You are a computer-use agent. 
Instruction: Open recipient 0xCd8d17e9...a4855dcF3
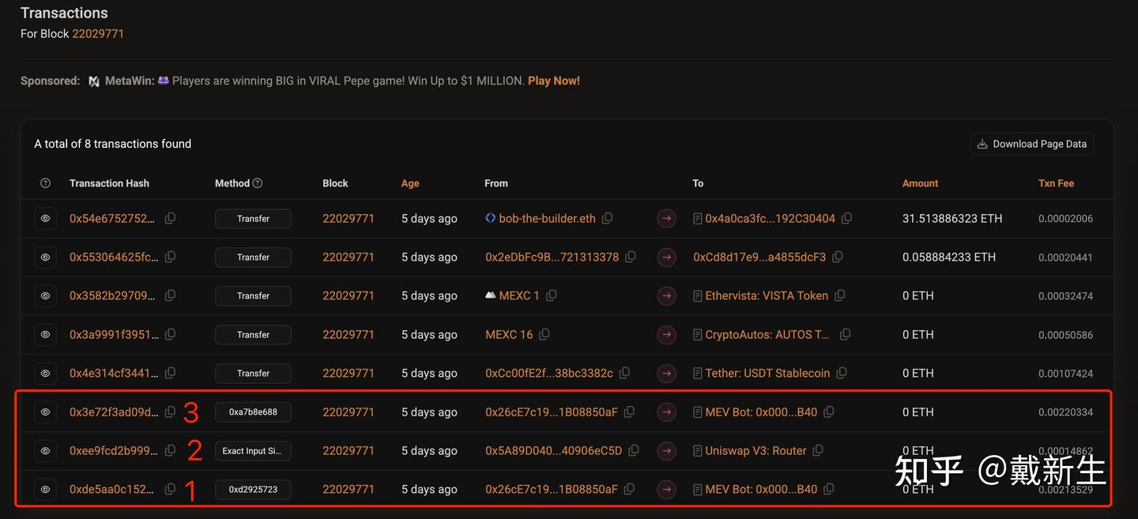click(759, 258)
